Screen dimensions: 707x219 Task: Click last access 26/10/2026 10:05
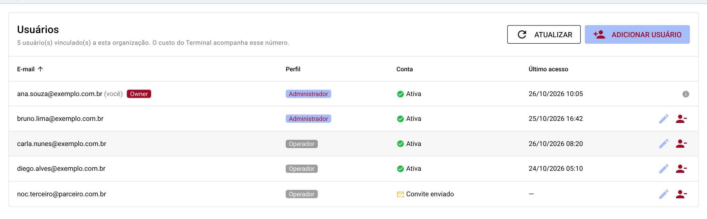point(556,94)
